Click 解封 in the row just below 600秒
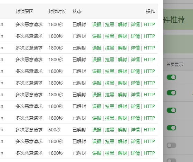This screenshot has height=162, width=193. tap(123, 141)
